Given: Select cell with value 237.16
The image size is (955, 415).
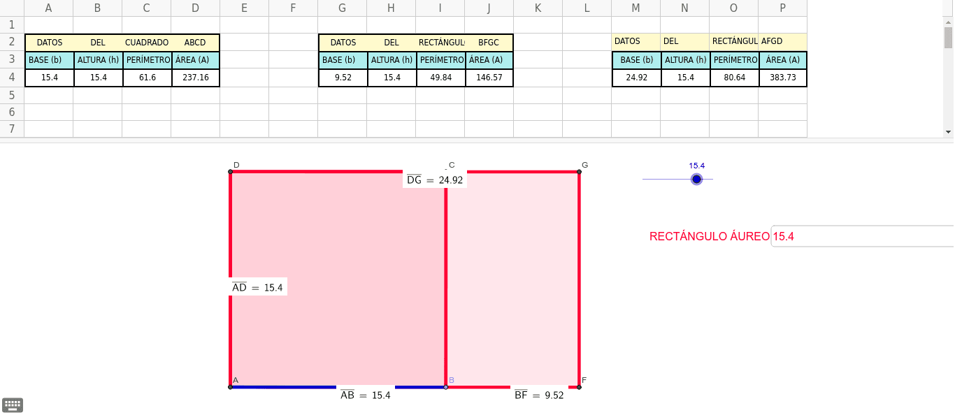Looking at the screenshot, I should 195,78.
